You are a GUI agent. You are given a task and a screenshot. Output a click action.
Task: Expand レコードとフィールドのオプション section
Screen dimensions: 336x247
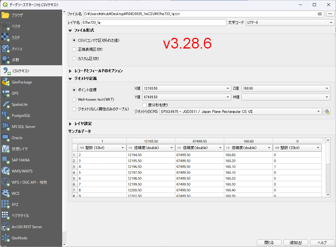(70, 71)
